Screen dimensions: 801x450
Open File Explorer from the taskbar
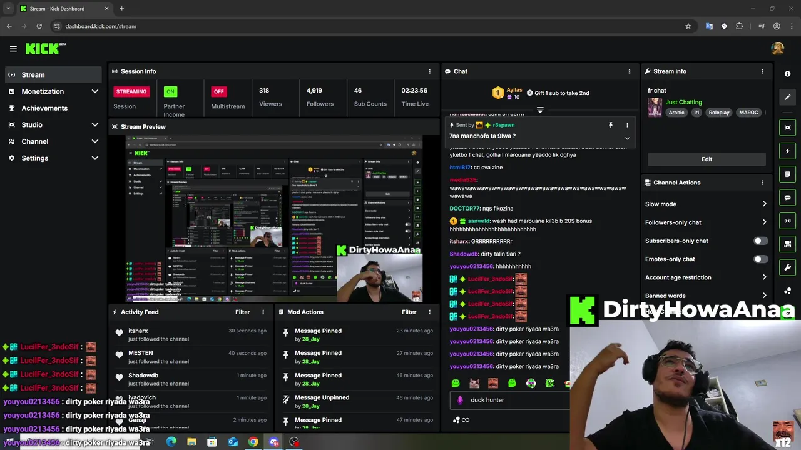coord(191,442)
